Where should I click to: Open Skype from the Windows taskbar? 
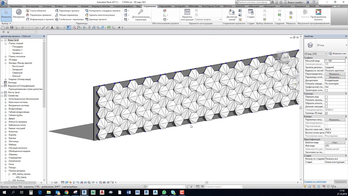point(173,192)
